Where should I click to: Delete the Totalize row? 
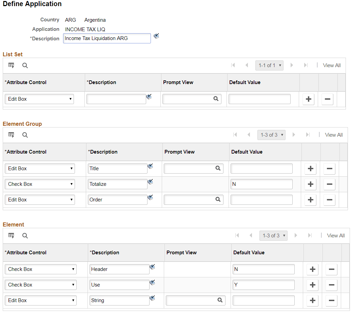pos(329,184)
